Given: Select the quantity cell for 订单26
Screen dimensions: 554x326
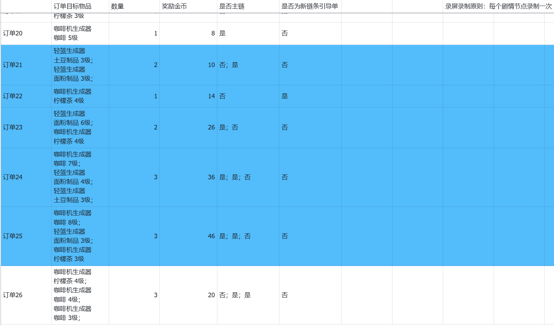Looking at the screenshot, I should coord(134,295).
